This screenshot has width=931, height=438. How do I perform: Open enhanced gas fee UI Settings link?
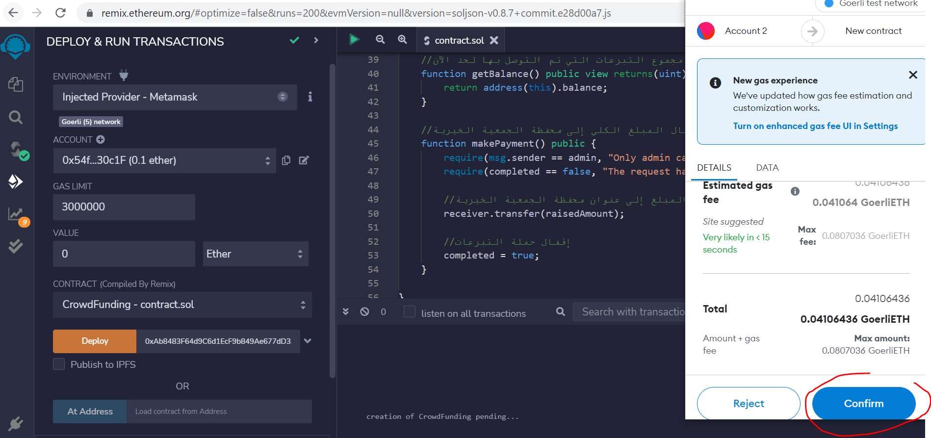[x=815, y=126]
